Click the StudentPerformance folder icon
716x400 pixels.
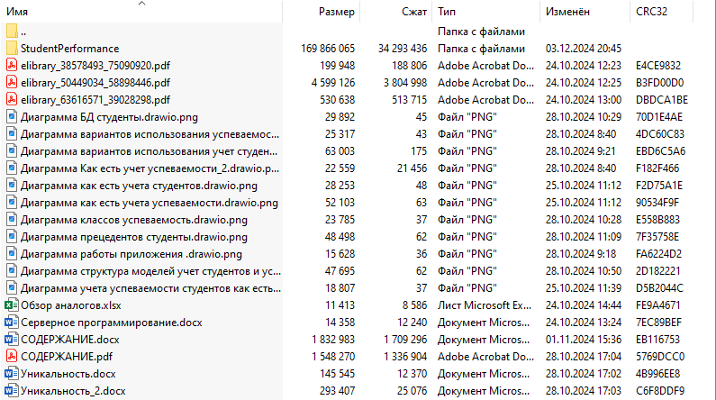[11, 48]
